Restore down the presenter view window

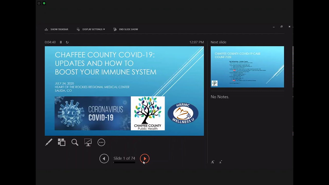(281, 27)
